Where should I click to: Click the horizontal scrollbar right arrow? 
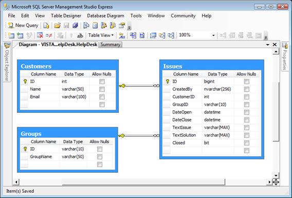click(x=269, y=182)
